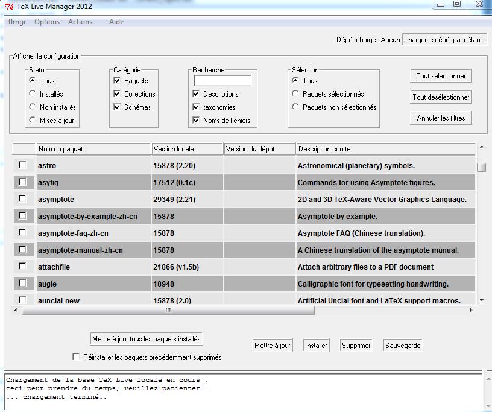Image resolution: width=492 pixels, height=412 pixels.
Task: Click the package name attachfile
Action: point(54,267)
